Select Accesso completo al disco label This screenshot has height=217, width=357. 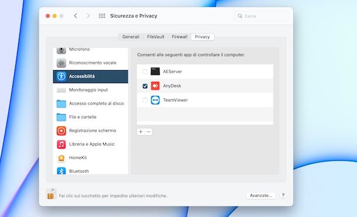point(97,104)
